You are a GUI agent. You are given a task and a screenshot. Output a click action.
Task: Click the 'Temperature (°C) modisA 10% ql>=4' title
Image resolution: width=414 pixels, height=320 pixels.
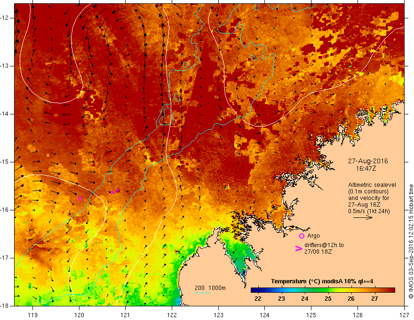[x=322, y=281]
